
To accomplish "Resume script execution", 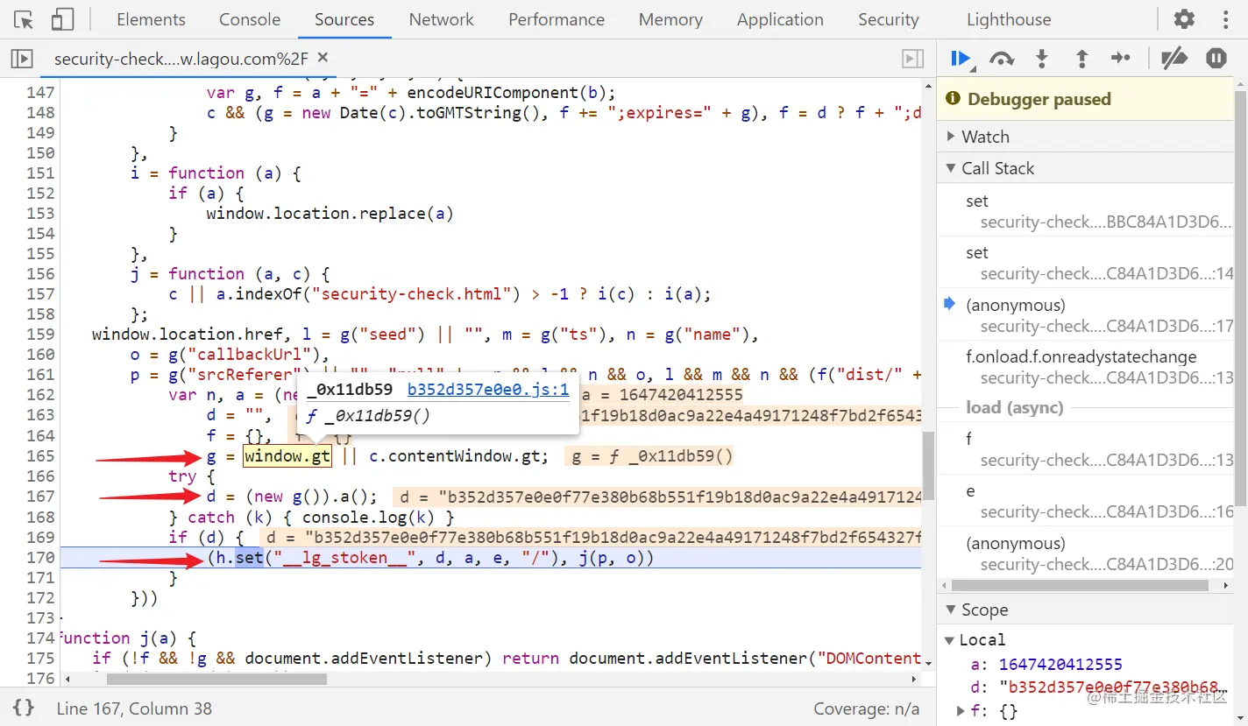I will 961,59.
